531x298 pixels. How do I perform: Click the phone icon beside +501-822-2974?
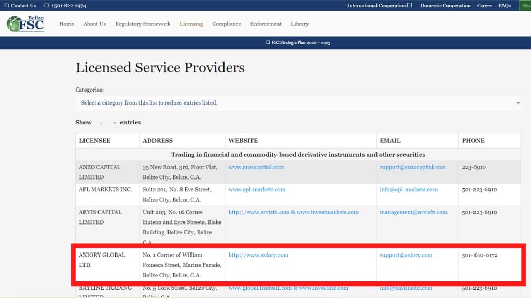[x=46, y=5]
